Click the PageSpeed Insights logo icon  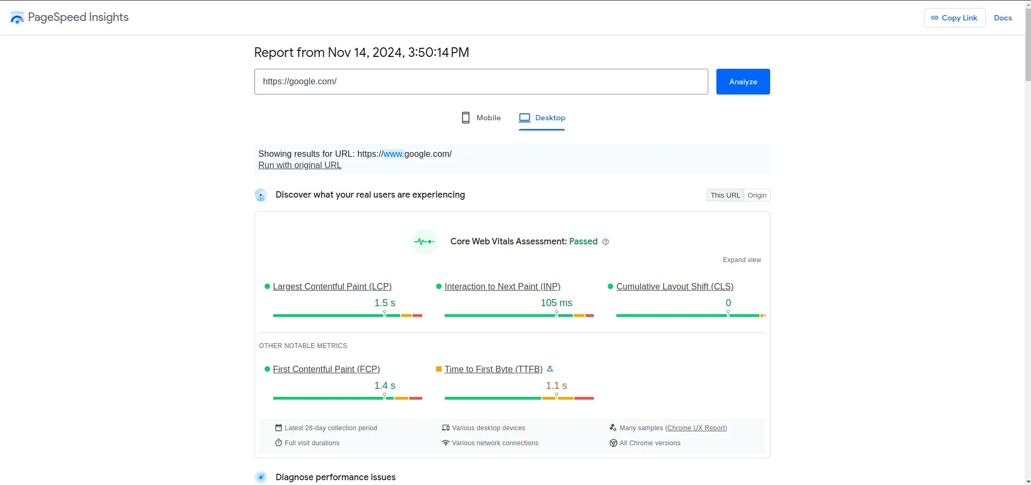pyautogui.click(x=17, y=18)
